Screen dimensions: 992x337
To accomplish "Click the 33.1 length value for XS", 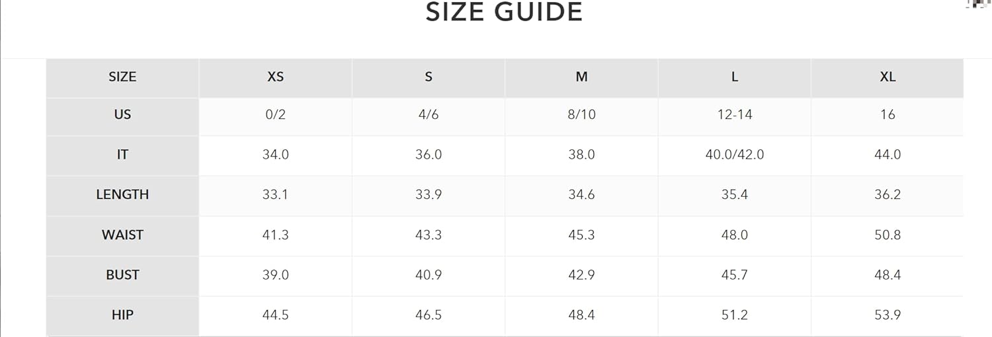I will (275, 194).
